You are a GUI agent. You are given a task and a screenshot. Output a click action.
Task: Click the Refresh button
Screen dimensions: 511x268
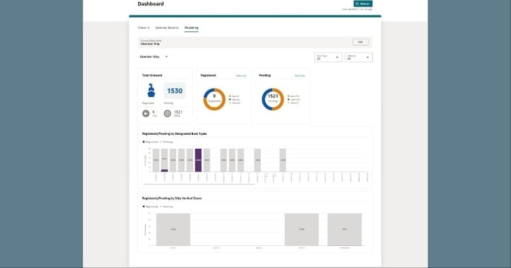[x=363, y=3]
